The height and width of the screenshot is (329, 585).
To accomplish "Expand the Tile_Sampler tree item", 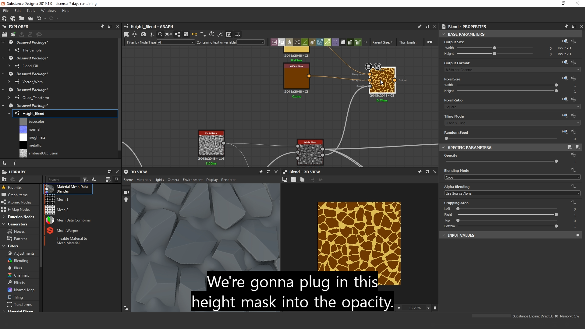I will click(x=9, y=50).
